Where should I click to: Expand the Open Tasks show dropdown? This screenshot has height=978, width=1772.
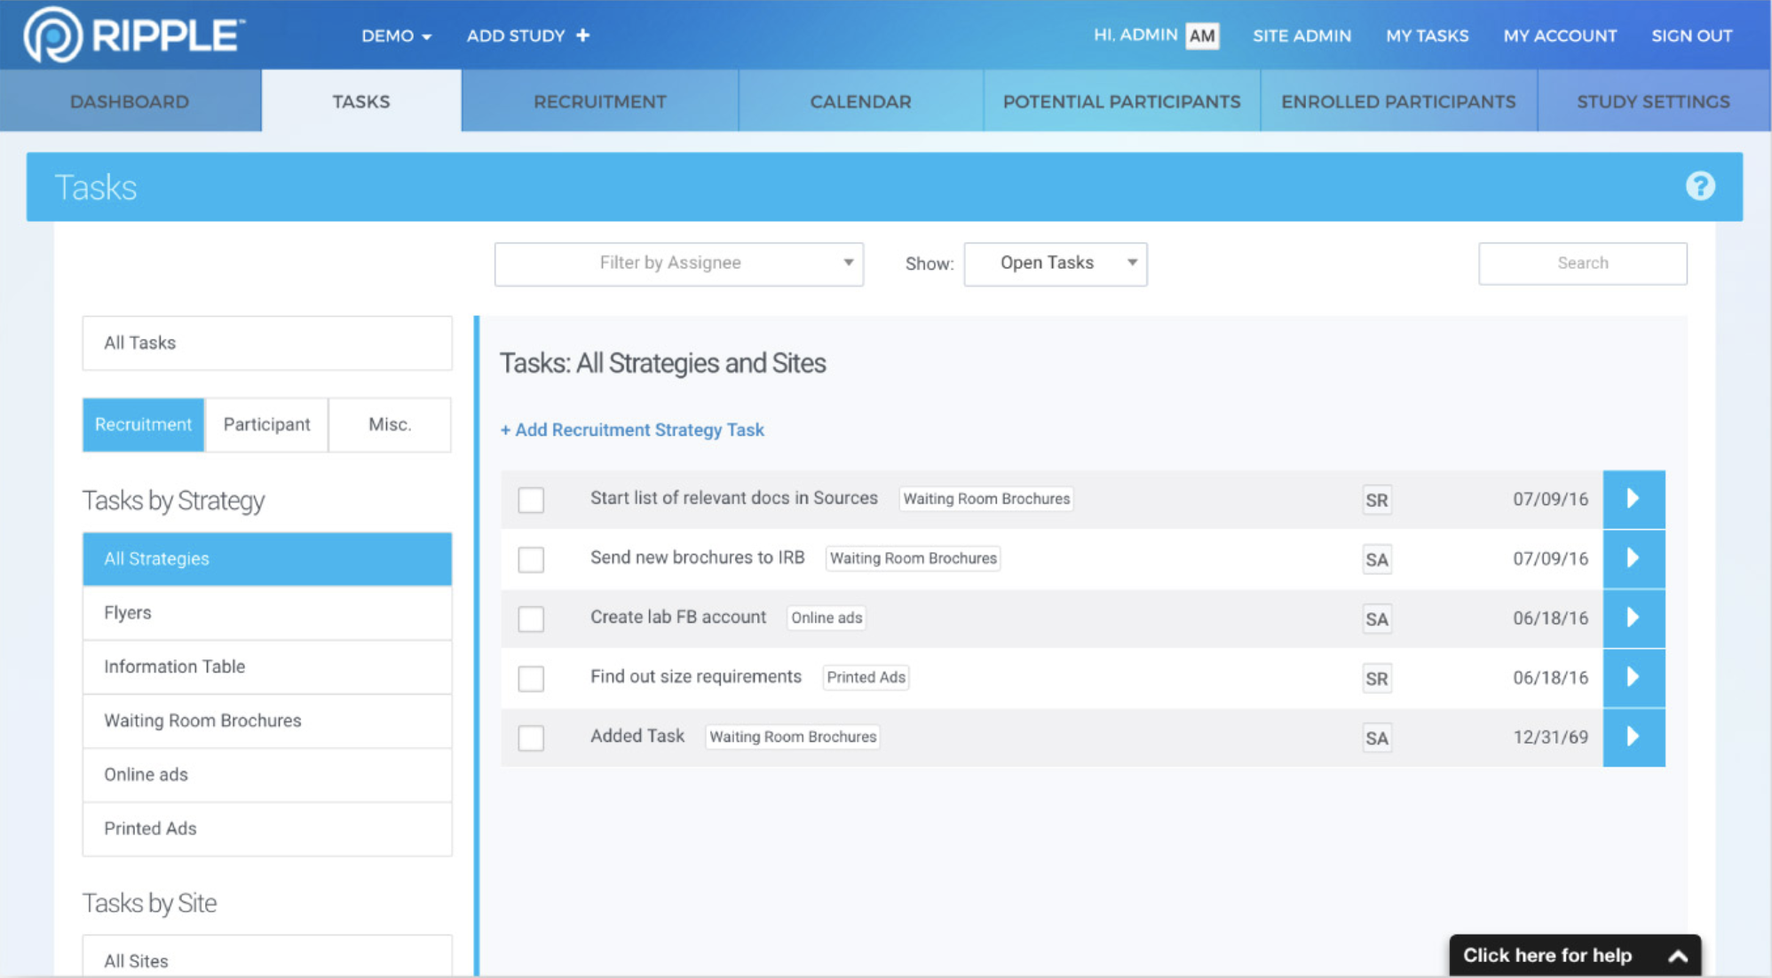[1055, 264]
